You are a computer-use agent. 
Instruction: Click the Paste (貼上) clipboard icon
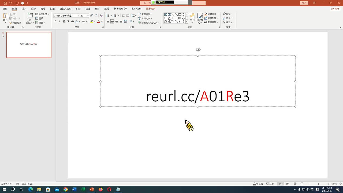point(5,16)
